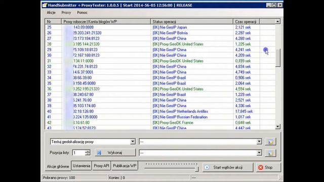Click row number 37 in the list
This screenshot has width=324, height=182.
49,95
